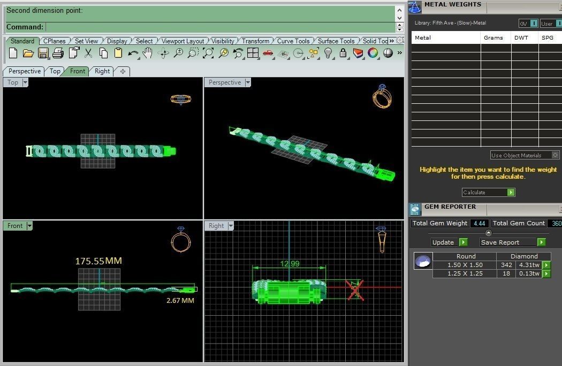Click the command history scroll up arrow
Image resolution: width=562 pixels, height=366 pixels.
pyautogui.click(x=400, y=10)
